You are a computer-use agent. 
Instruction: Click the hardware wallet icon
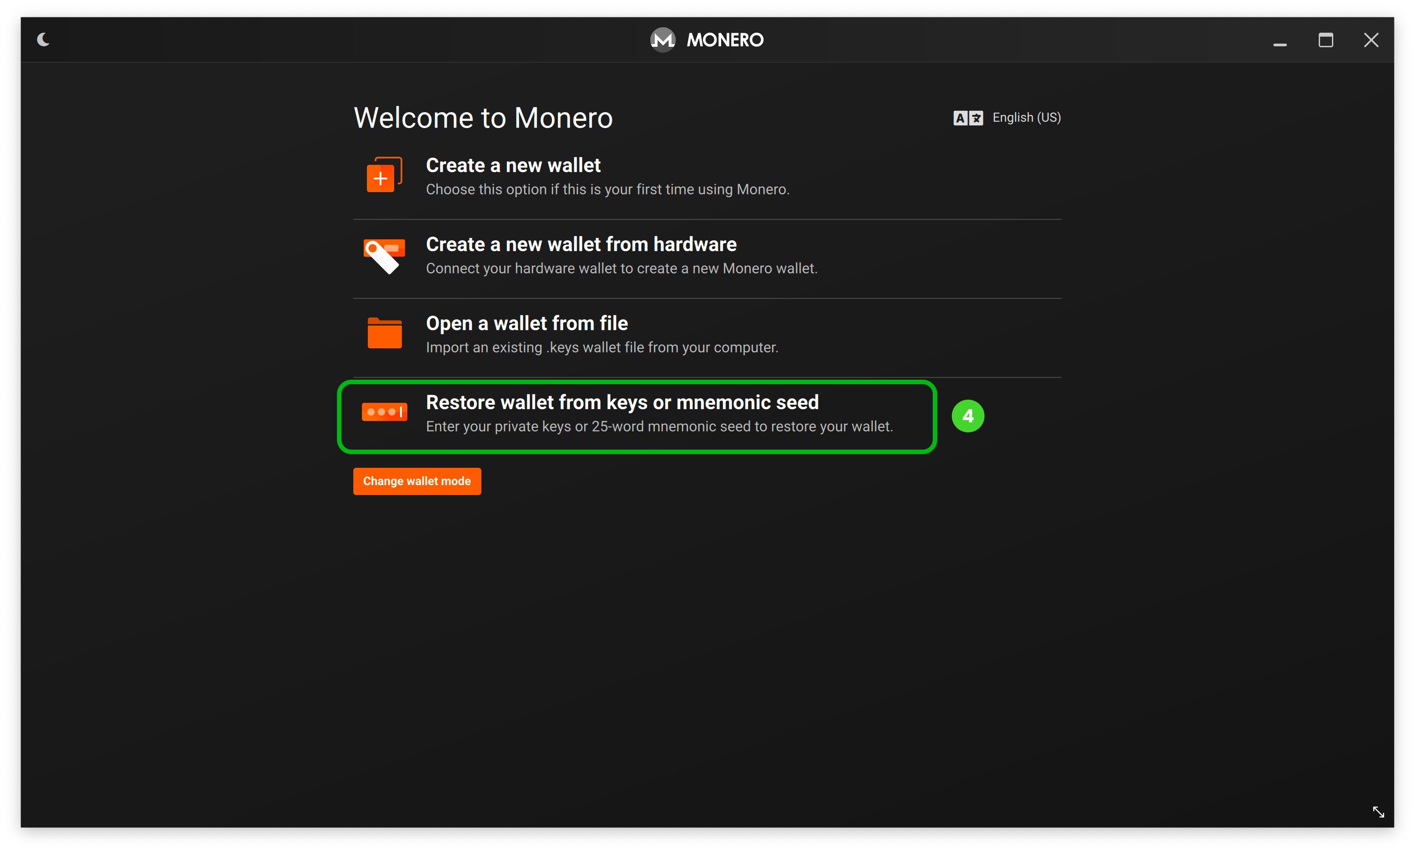click(384, 256)
